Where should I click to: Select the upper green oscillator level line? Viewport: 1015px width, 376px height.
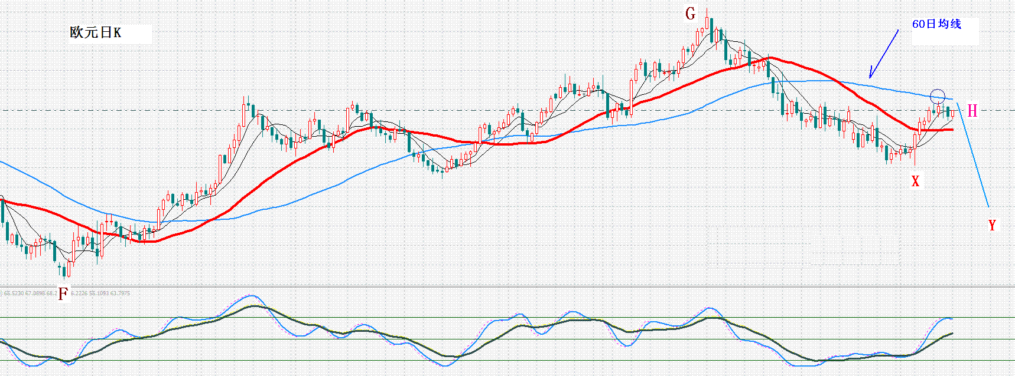507,318
